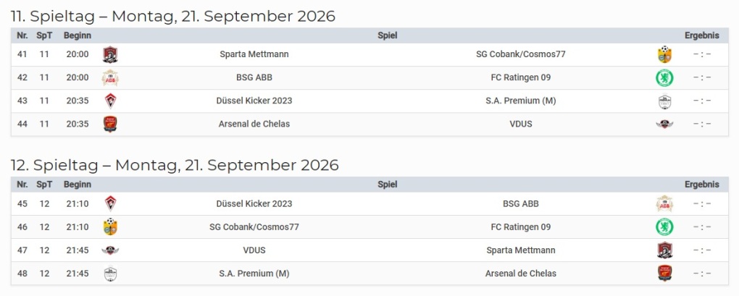Select VDUS logo in match 44
Viewport: 739px width, 296px height.
pos(664,124)
